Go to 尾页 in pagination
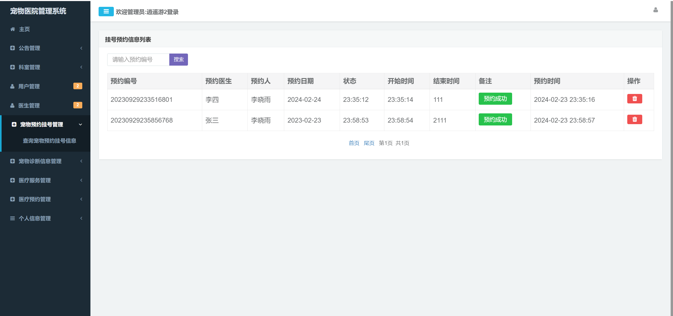Image resolution: width=673 pixels, height=316 pixels. [369, 143]
